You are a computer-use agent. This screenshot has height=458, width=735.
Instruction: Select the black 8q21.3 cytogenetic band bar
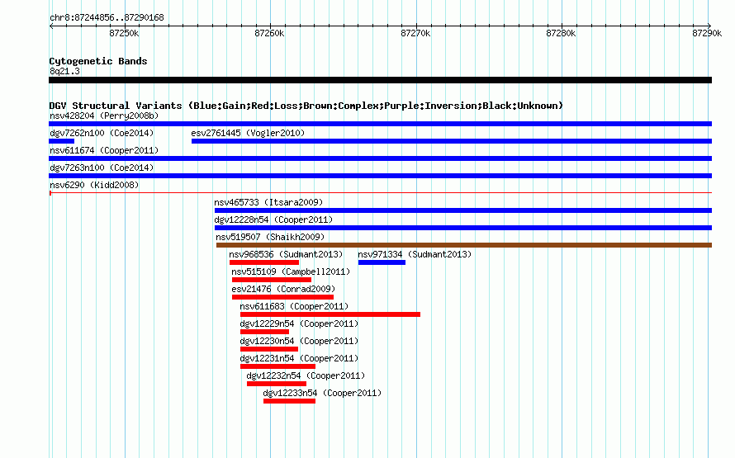tap(380, 80)
